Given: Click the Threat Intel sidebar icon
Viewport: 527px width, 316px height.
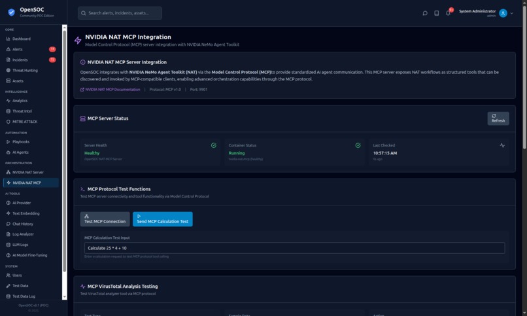Looking at the screenshot, I should click(8, 111).
